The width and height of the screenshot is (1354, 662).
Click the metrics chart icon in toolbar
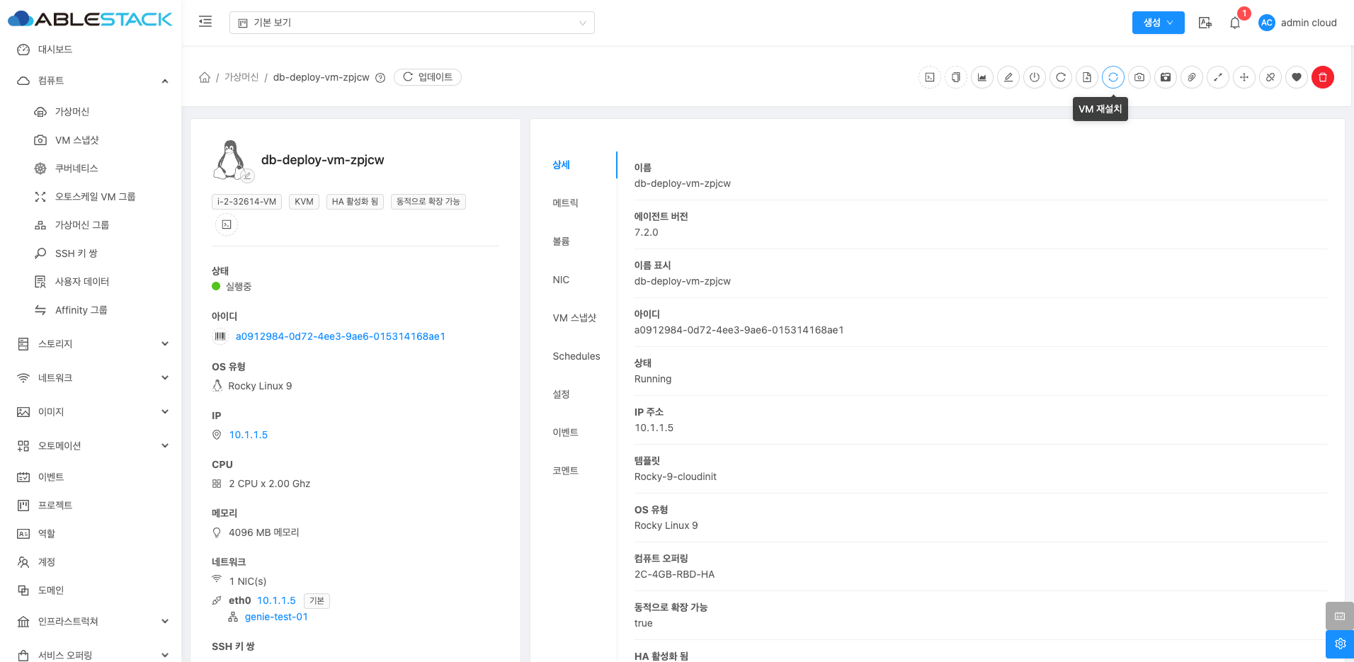982,77
